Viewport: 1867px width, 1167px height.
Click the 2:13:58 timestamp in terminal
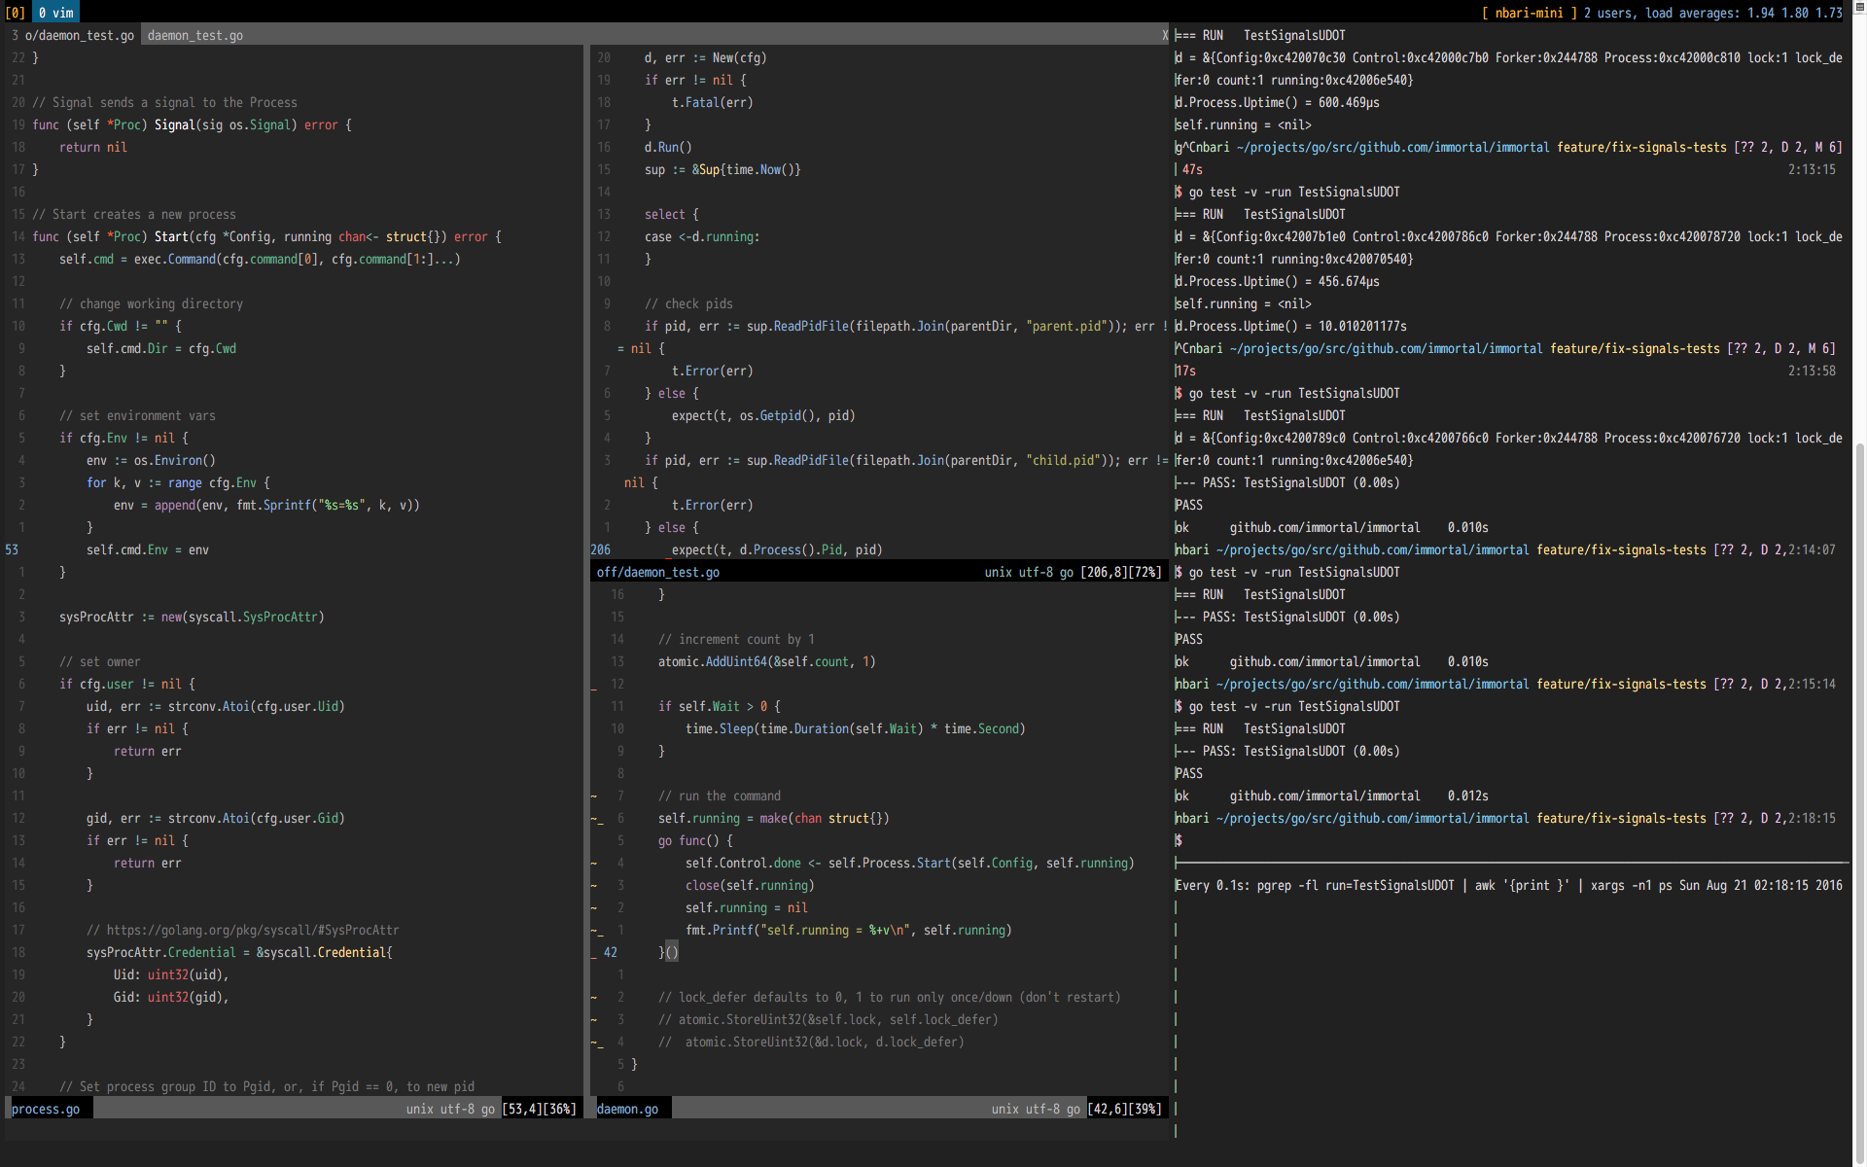point(1812,371)
